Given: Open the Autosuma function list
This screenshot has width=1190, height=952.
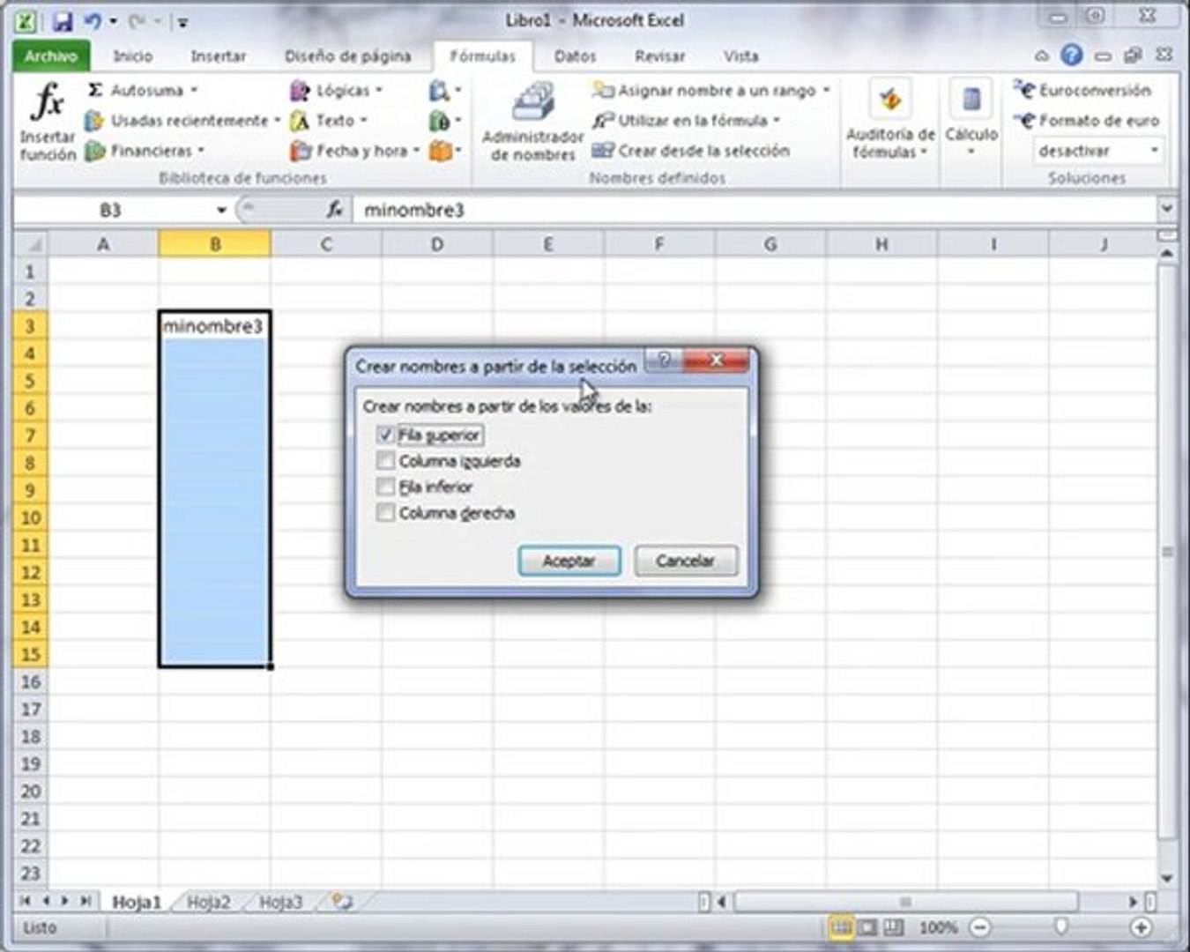Looking at the screenshot, I should 141,90.
